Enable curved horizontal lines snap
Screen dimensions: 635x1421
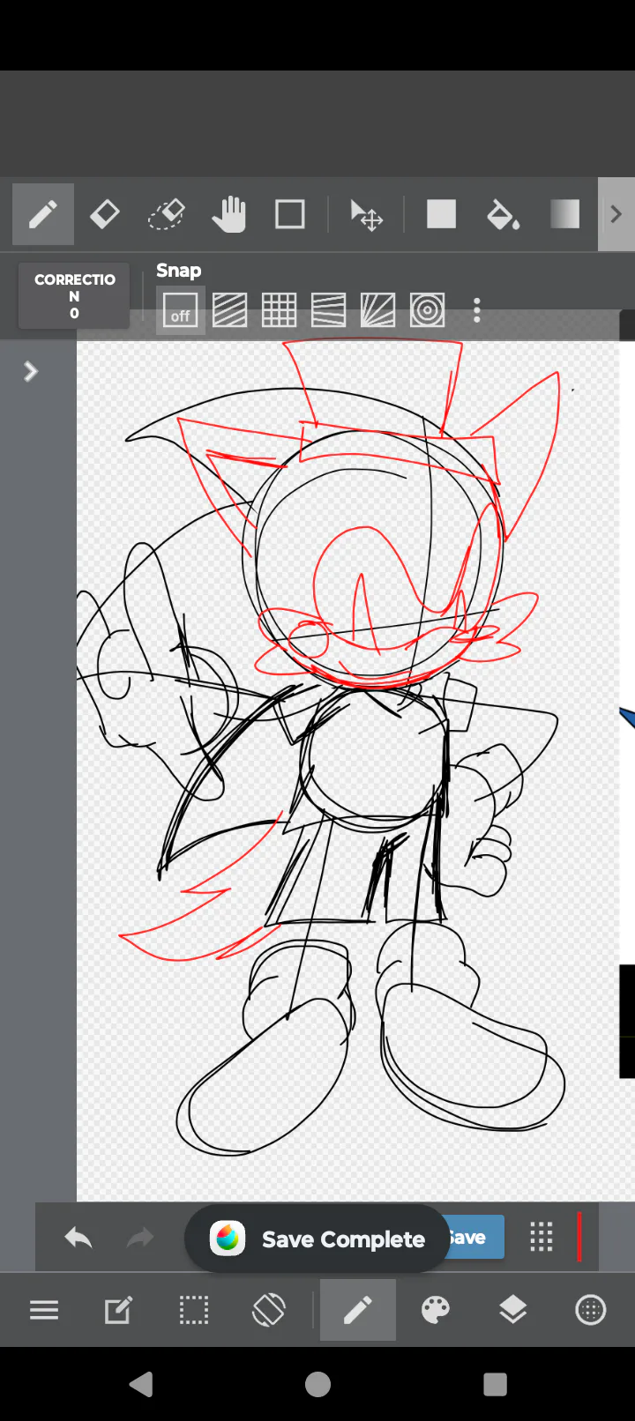click(x=329, y=310)
